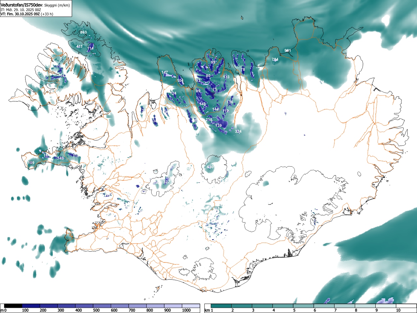Click the 218 visibility value on the map
Viewport: 417px width, 313px height.
pos(209,120)
